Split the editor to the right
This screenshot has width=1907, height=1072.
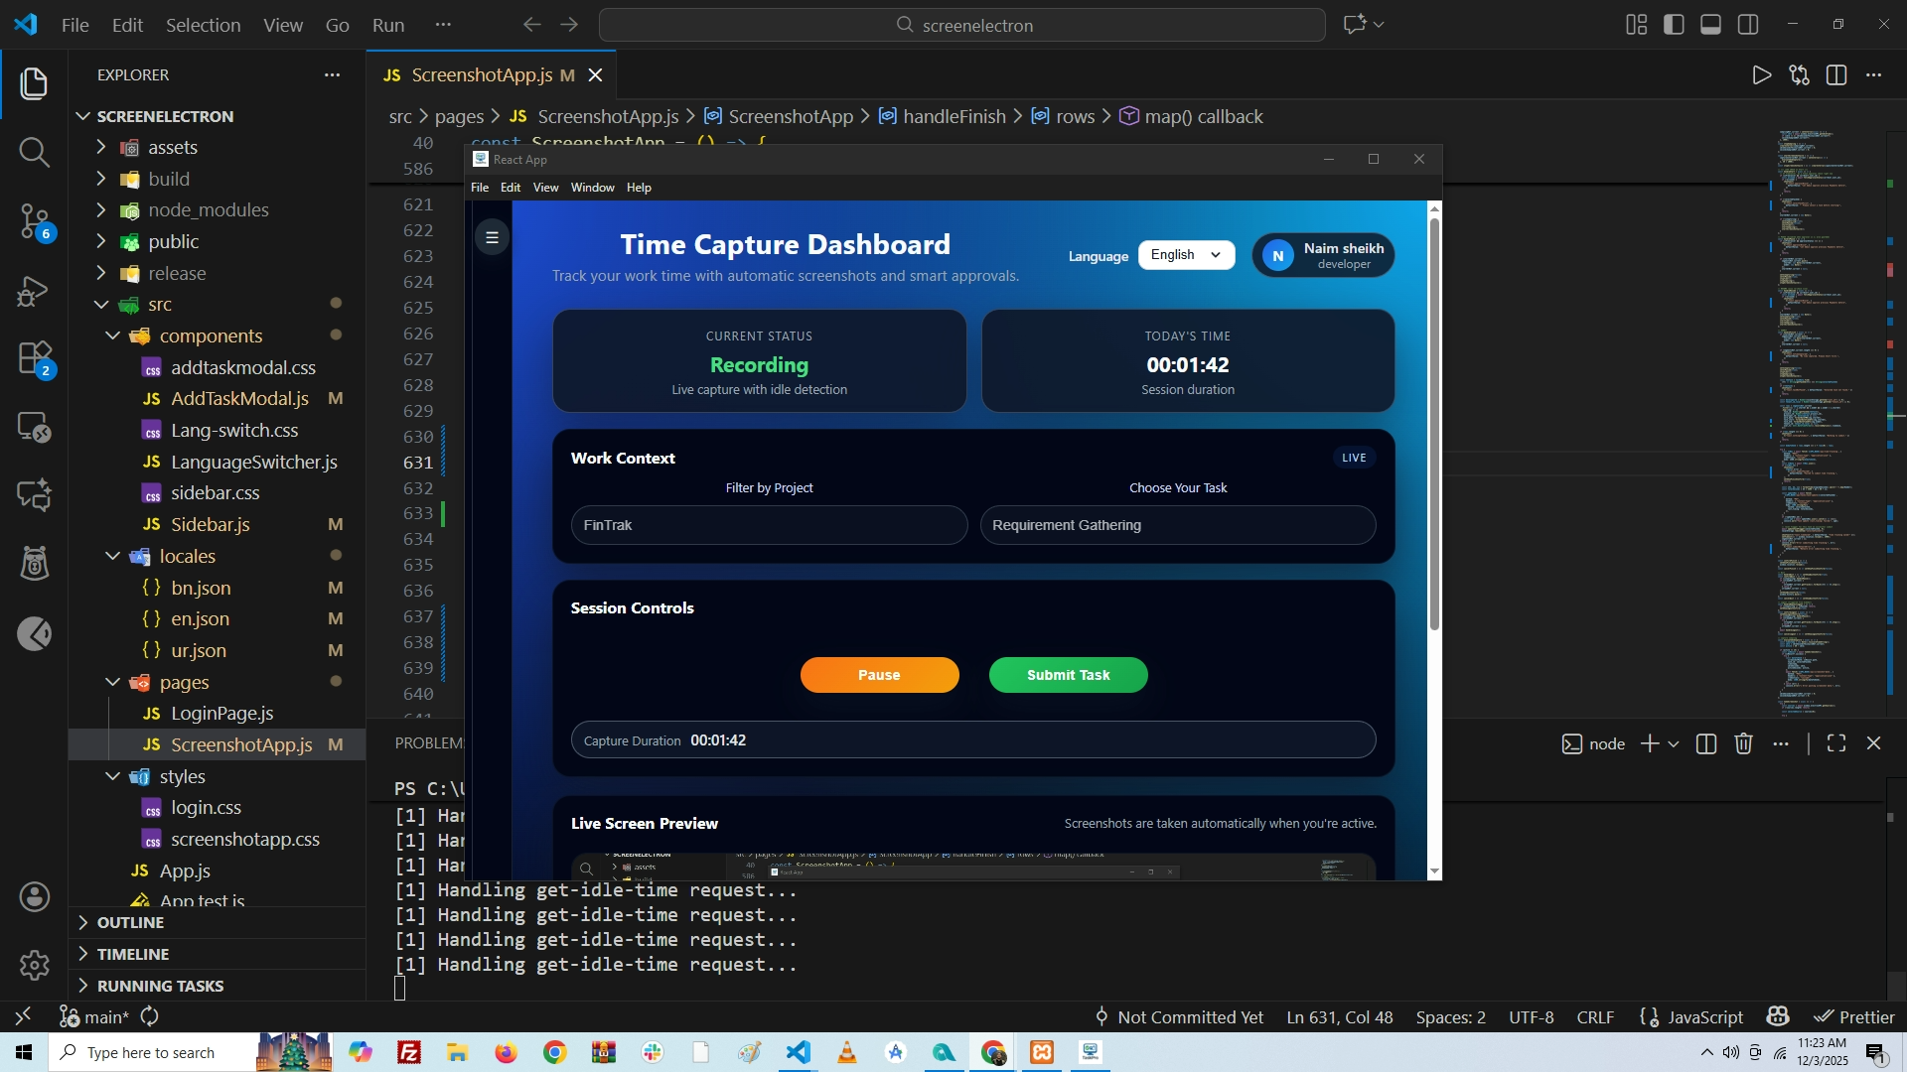pyautogui.click(x=1836, y=75)
